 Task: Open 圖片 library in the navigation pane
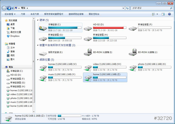click(x=11, y=59)
